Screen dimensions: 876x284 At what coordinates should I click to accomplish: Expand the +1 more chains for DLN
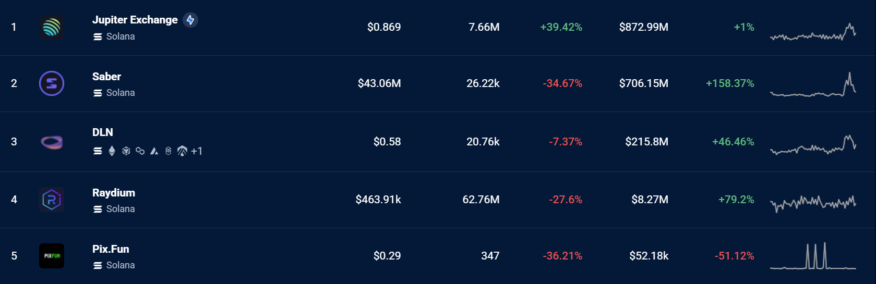point(197,151)
